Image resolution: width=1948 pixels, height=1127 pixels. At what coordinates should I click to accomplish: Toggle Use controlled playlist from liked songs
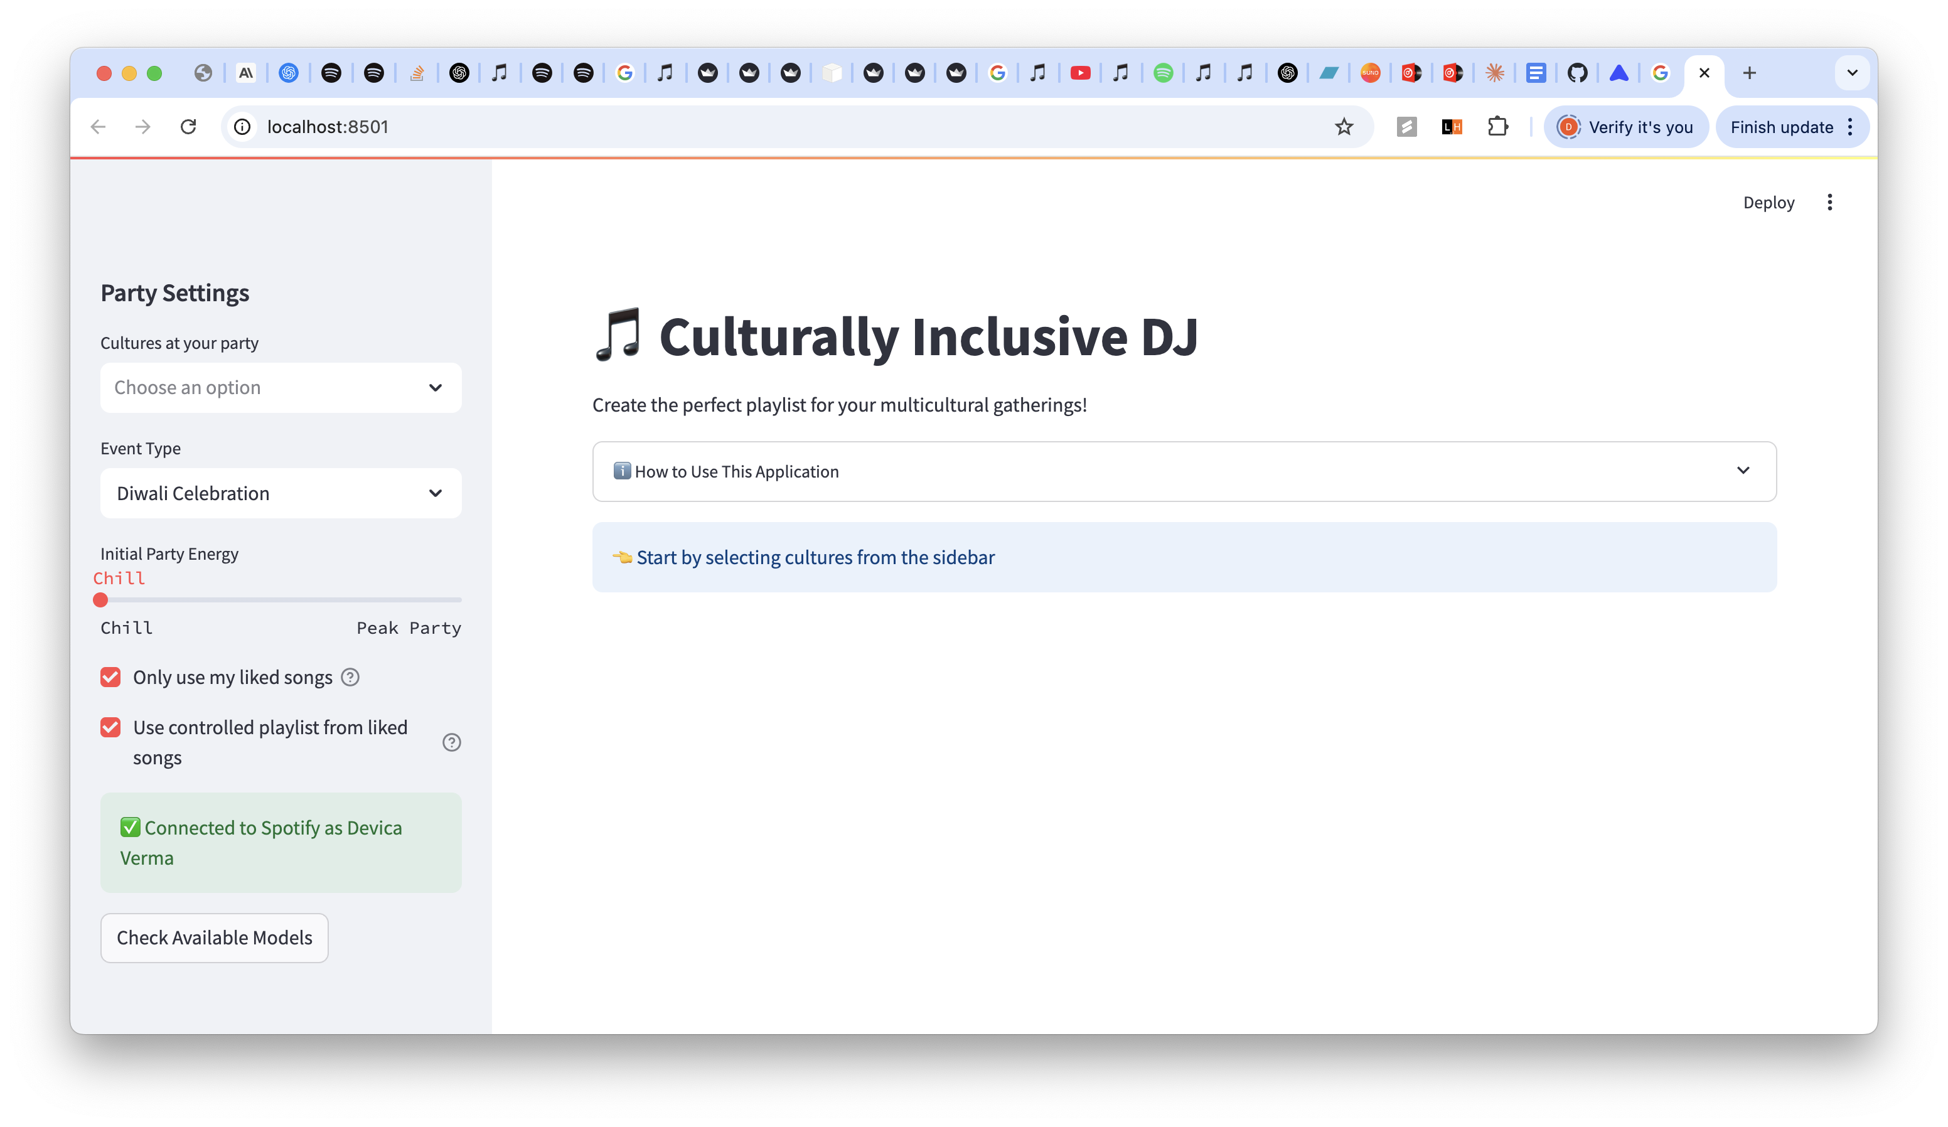(x=110, y=727)
